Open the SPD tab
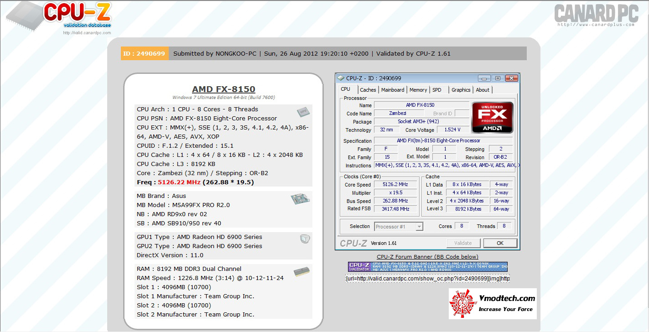Image resolution: width=649 pixels, height=332 pixels. 437,90
